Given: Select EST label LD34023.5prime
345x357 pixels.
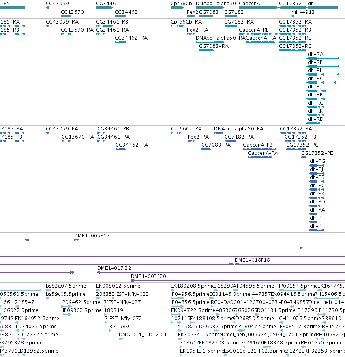Looking at the screenshot, I should 36,327.
